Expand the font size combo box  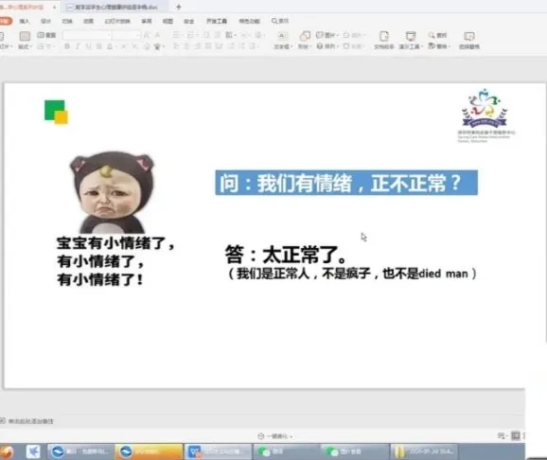click(126, 35)
